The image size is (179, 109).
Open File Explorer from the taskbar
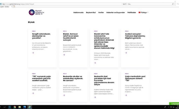[20, 107]
